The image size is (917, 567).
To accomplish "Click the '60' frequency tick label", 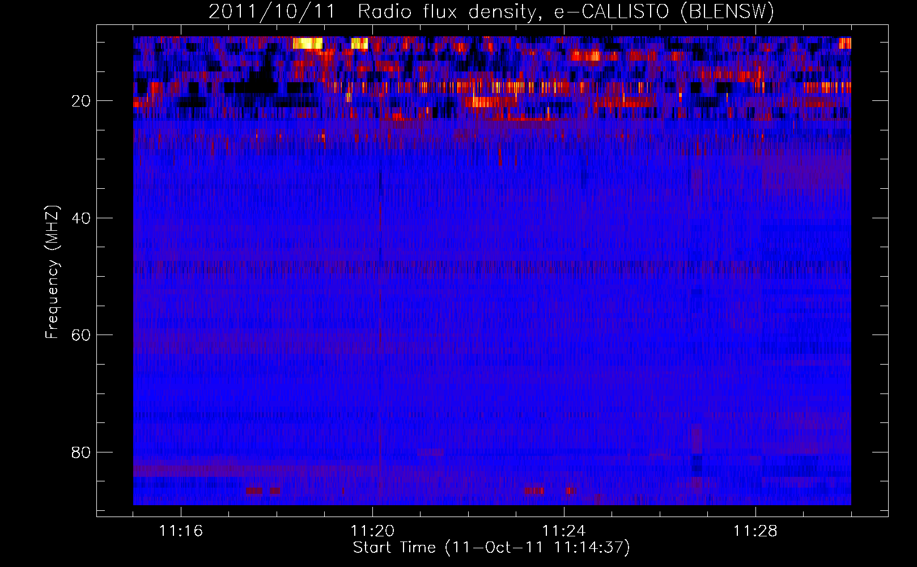I will 82,335.
